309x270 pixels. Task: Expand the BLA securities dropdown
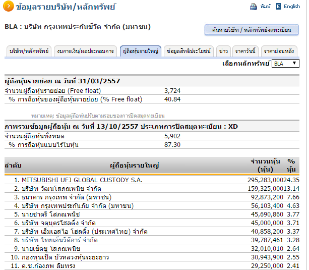[285, 64]
